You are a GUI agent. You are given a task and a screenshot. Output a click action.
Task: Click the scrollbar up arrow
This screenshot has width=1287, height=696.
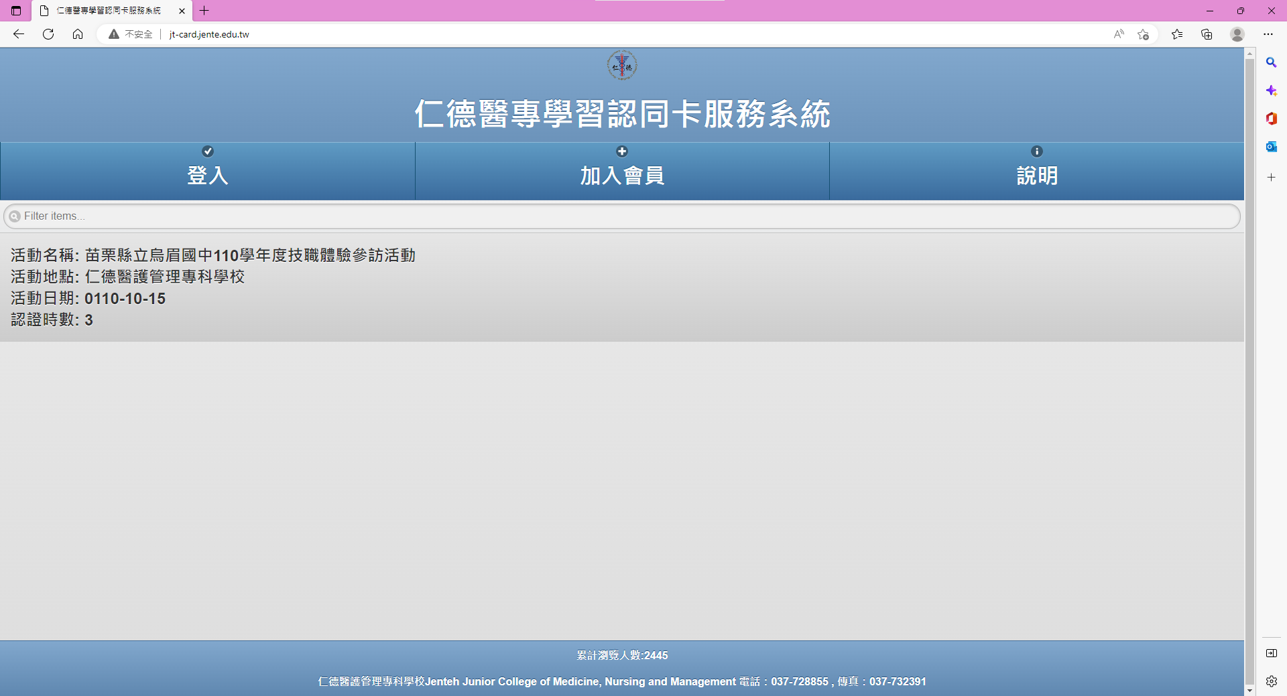pos(1249,53)
